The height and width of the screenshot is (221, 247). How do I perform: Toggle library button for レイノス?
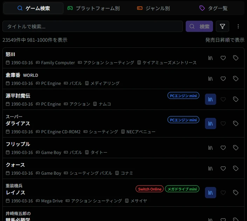point(211,193)
